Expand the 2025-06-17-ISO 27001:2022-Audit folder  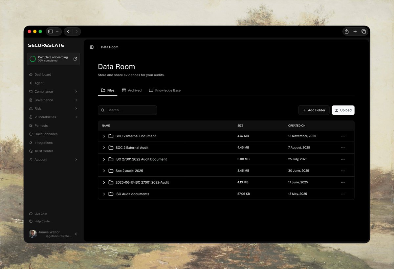click(104, 182)
